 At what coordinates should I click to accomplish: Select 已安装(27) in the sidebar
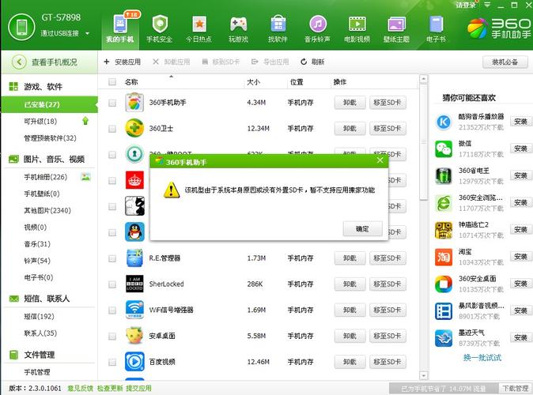[x=49, y=104]
